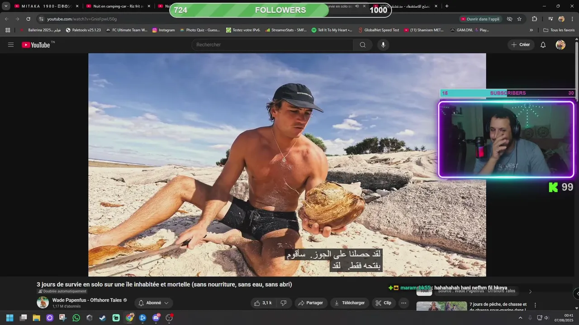The width and height of the screenshot is (579, 325).
Task: Open File Explorer from the taskbar
Action: (x=36, y=318)
